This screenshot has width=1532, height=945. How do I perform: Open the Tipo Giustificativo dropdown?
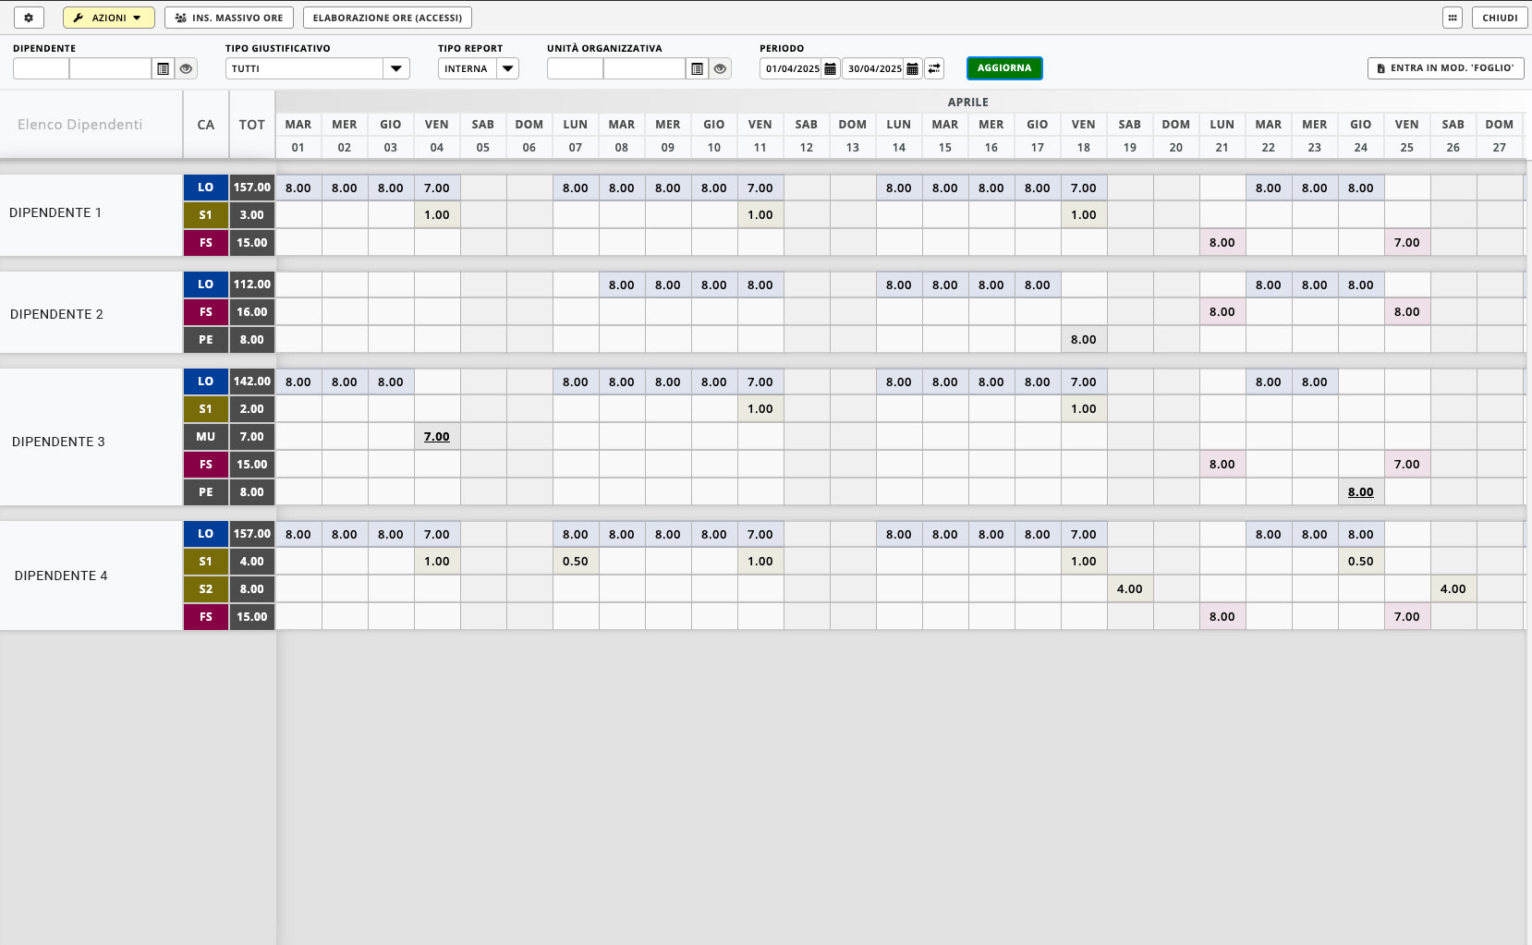click(x=395, y=68)
